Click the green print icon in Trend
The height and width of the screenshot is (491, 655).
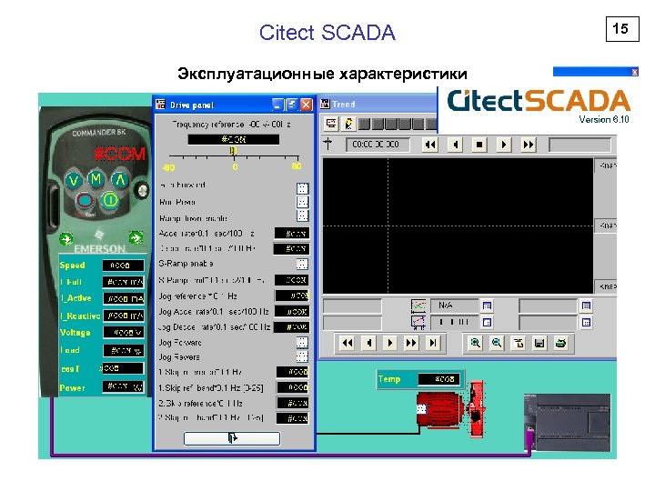(x=561, y=343)
